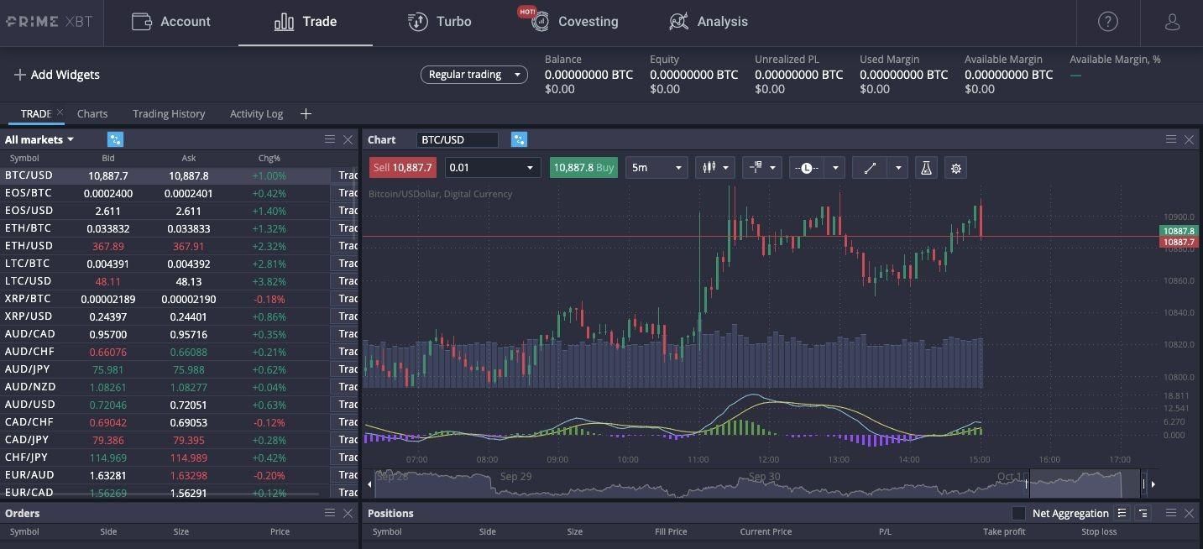Click the link icon beside BTC/USD symbol field
The image size is (1203, 549).
519,140
